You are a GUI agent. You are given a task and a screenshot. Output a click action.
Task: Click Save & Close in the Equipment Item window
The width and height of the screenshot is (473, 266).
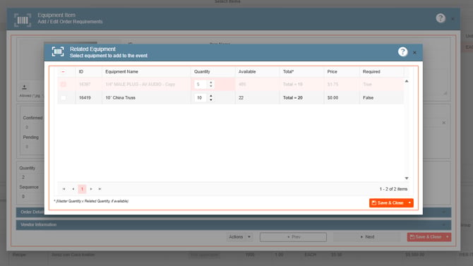click(x=426, y=237)
